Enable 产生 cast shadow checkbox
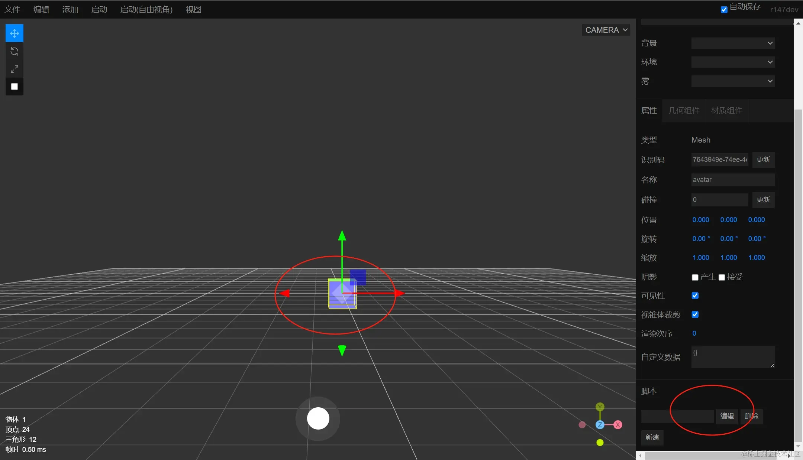 click(x=695, y=277)
